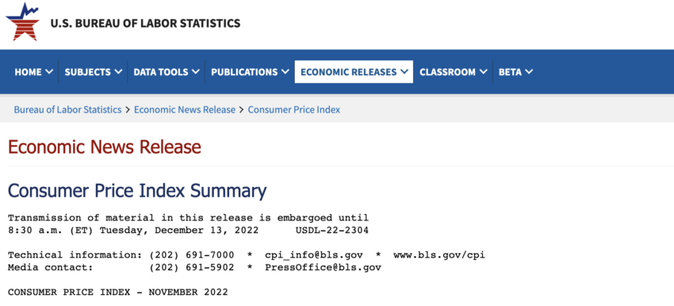Go to Bureau of Labor Statistics breadcrumb

67,109
